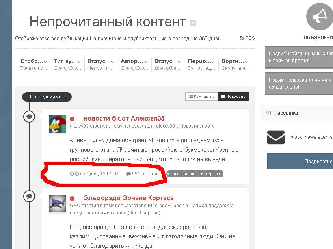Viewport: 333px width, 249px height.
Task: Click the megaphone announcements icon
Action: coord(320,17)
